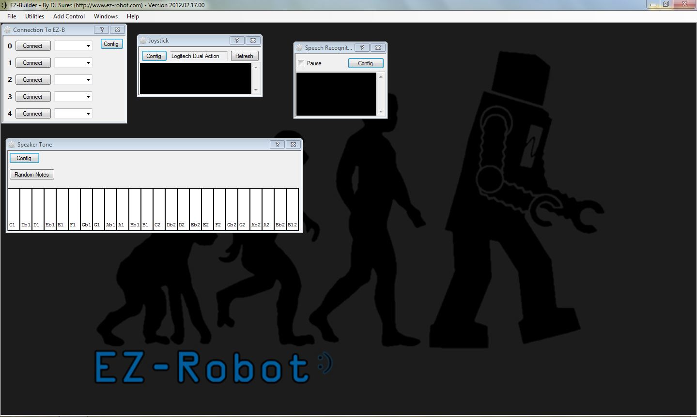
Task: Open help for Connection To EZ-B panel
Action: [102, 30]
